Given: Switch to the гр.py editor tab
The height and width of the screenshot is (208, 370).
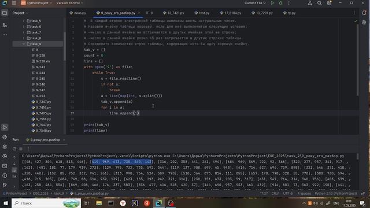Looking at the screenshot, I should (x=289, y=13).
